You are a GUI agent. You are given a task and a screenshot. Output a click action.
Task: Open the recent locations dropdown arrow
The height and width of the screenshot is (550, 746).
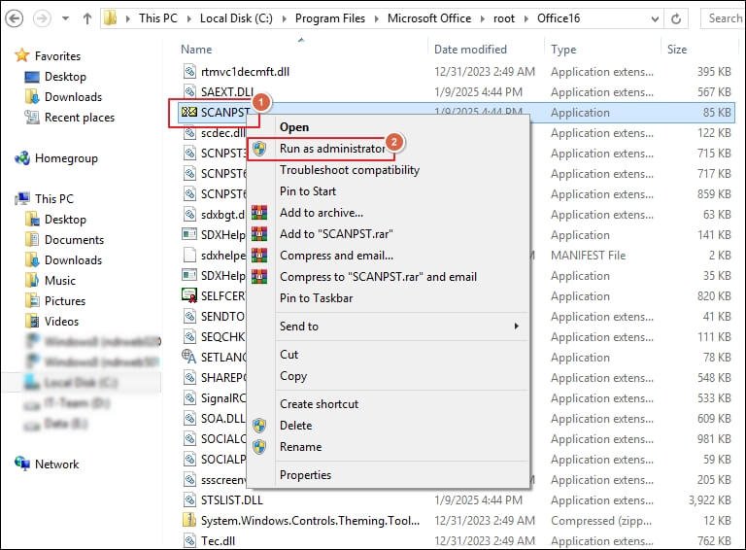(x=65, y=19)
